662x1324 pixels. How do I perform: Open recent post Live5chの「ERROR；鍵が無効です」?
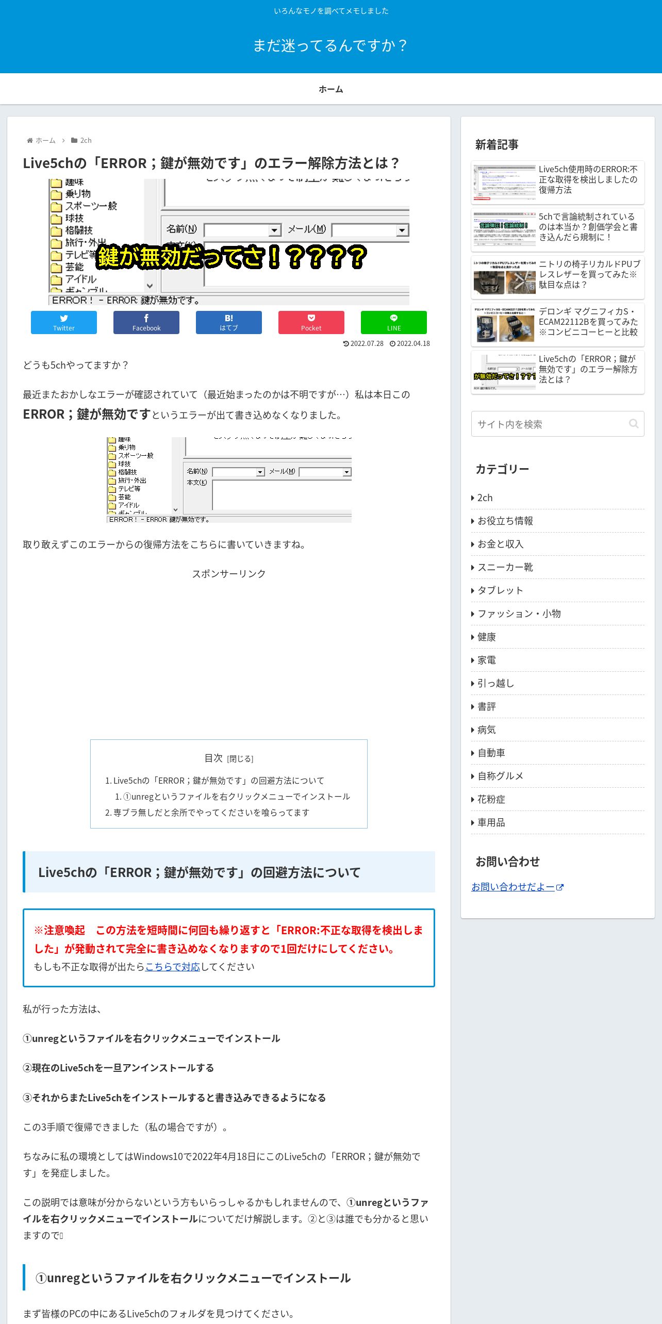[x=558, y=372]
